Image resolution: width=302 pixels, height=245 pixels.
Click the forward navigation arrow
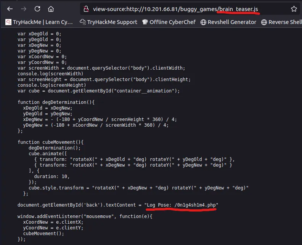coord(24,9)
